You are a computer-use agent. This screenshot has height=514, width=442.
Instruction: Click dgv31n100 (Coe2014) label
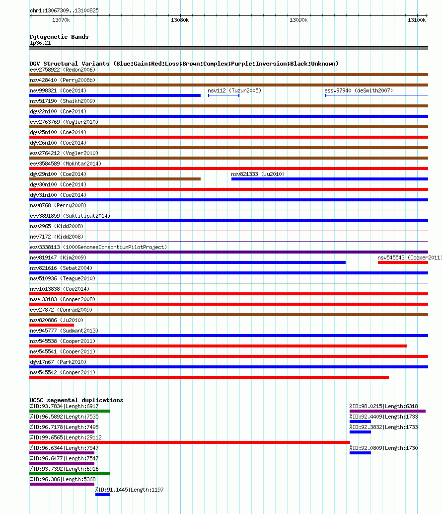tap(58, 195)
